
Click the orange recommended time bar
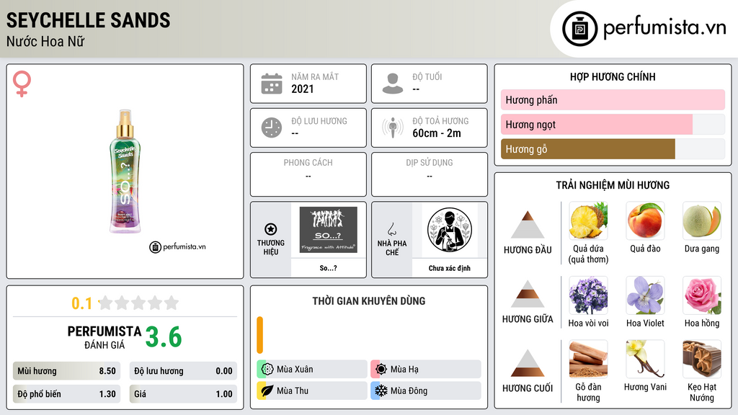click(259, 335)
